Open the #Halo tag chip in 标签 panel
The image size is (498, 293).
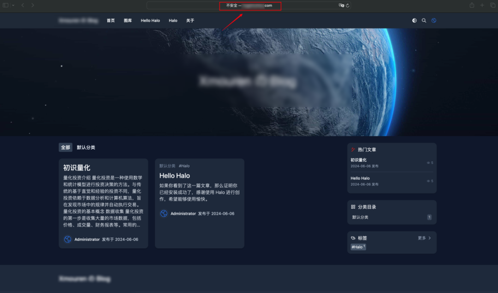[x=358, y=247]
